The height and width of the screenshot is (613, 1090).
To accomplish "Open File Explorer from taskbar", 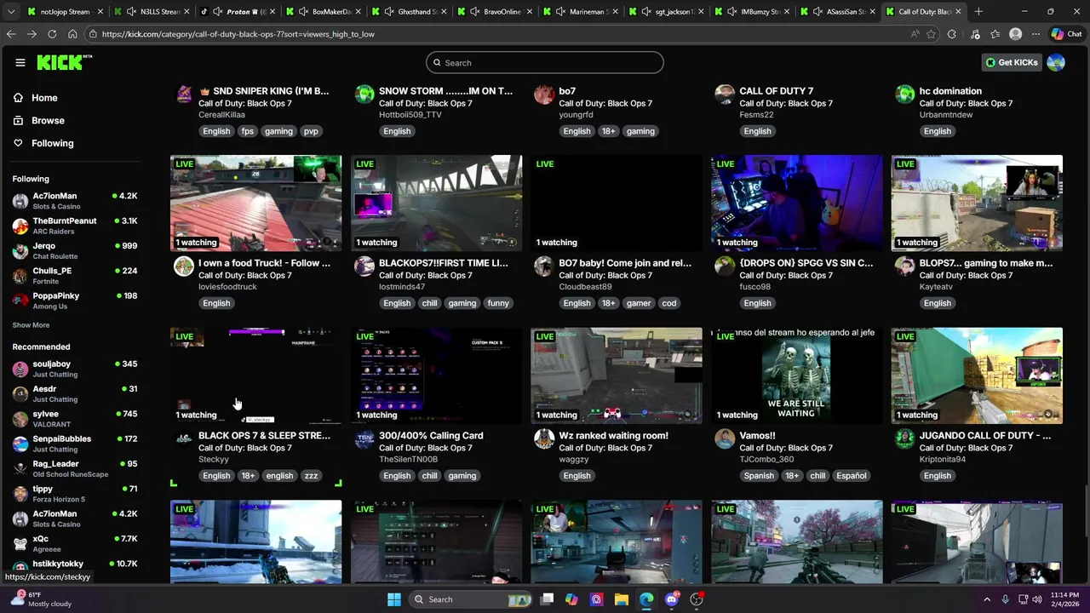I will point(621,599).
